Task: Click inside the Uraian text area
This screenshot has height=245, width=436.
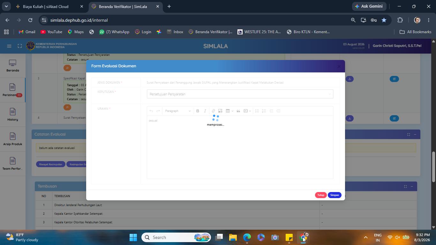Action: pyautogui.click(x=240, y=147)
